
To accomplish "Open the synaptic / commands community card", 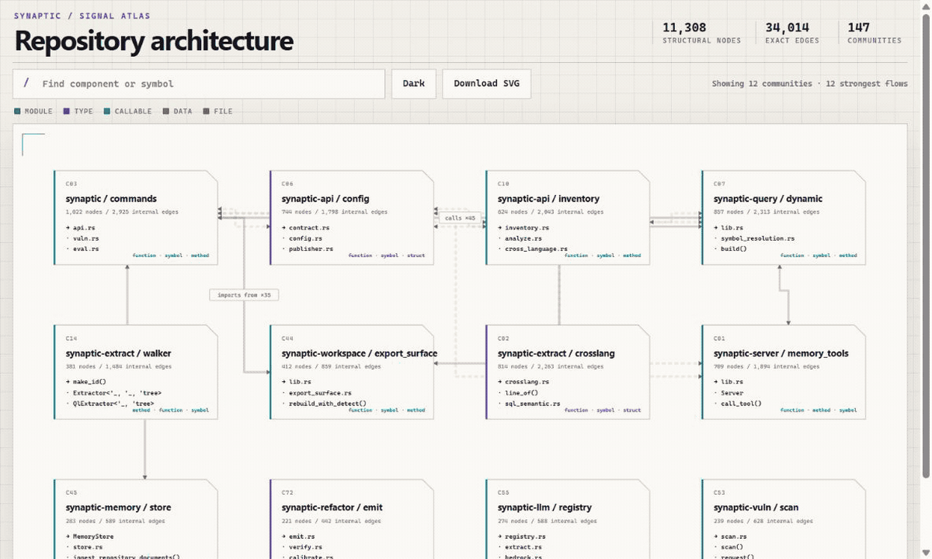I will tap(136, 217).
